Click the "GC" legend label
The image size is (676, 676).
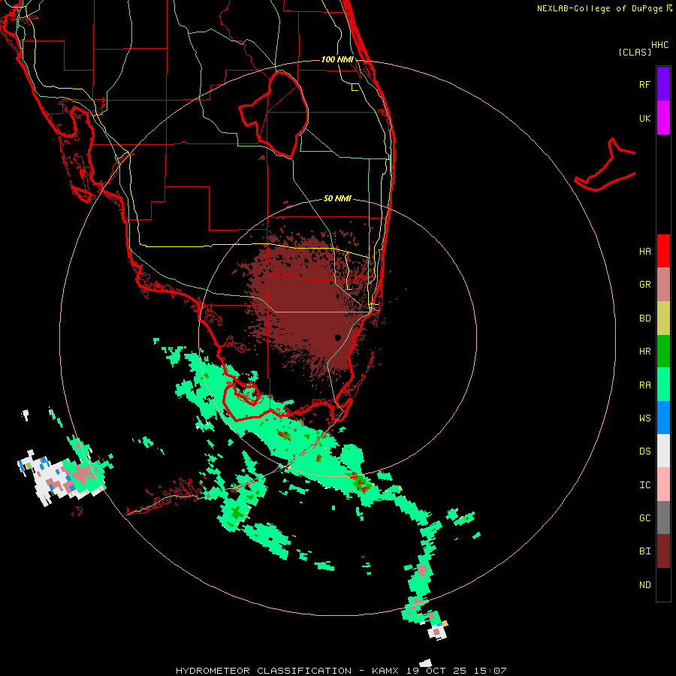644,518
